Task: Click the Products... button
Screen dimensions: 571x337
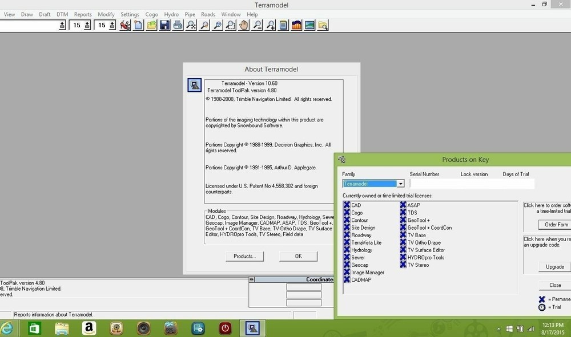Action: click(245, 256)
